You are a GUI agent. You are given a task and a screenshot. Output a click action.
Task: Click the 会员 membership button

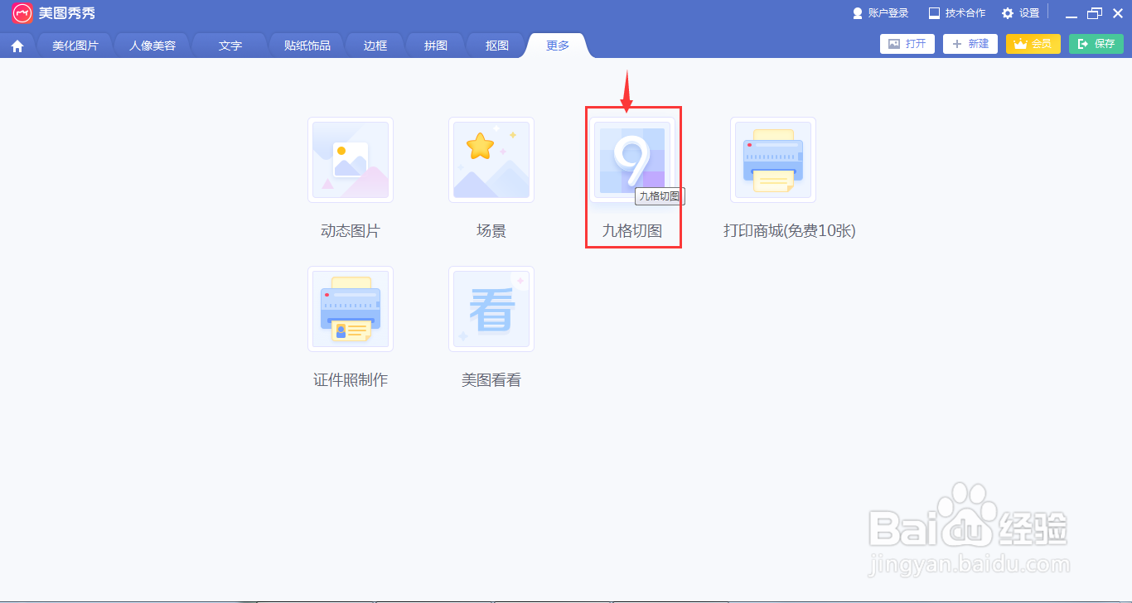coord(1033,44)
